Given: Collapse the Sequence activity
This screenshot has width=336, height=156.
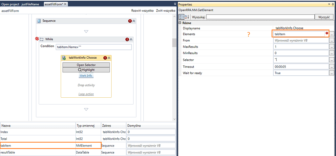Looking at the screenshot, I should 134,21.
